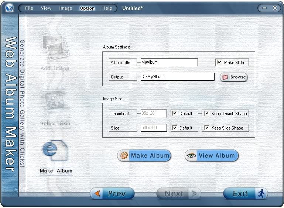Open the Select Skin step icon
Image resolution: width=284 pixels, height=208 pixels.
pos(55,100)
